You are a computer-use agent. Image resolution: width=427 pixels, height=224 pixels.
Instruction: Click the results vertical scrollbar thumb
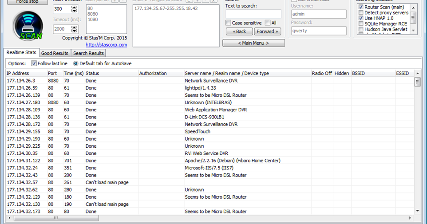(418, 82)
